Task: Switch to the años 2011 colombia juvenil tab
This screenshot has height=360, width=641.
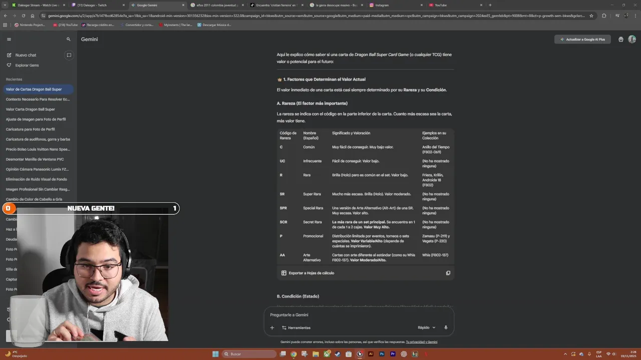Action: tap(217, 5)
